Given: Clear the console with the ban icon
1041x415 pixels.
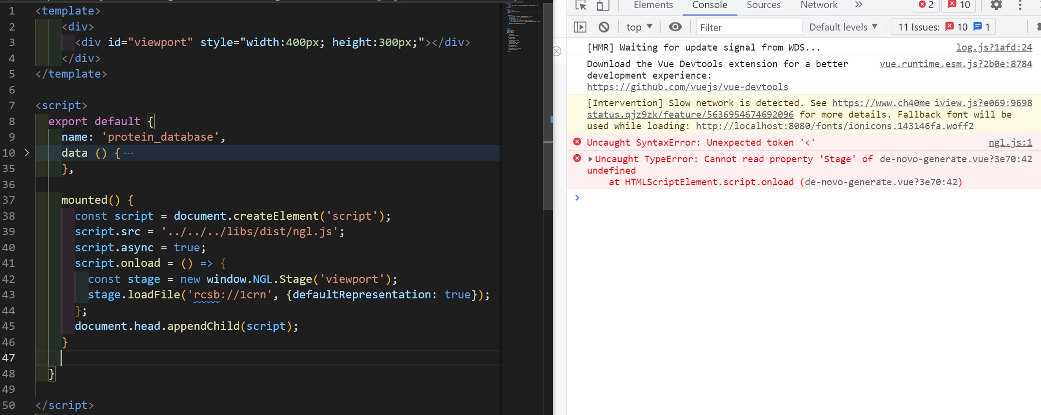Looking at the screenshot, I should [604, 27].
